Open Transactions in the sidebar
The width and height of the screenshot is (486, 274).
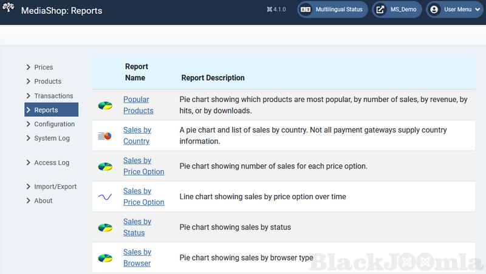(53, 96)
